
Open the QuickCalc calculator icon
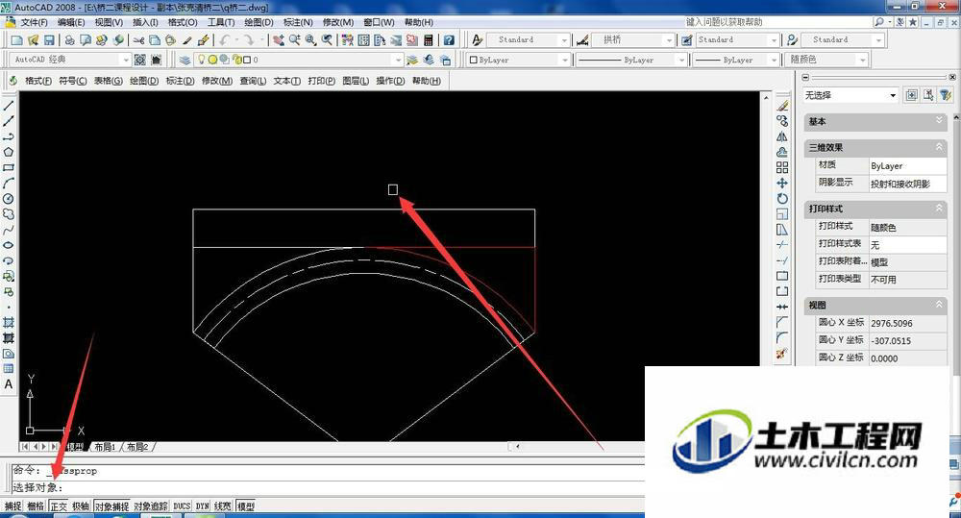pyautogui.click(x=429, y=39)
